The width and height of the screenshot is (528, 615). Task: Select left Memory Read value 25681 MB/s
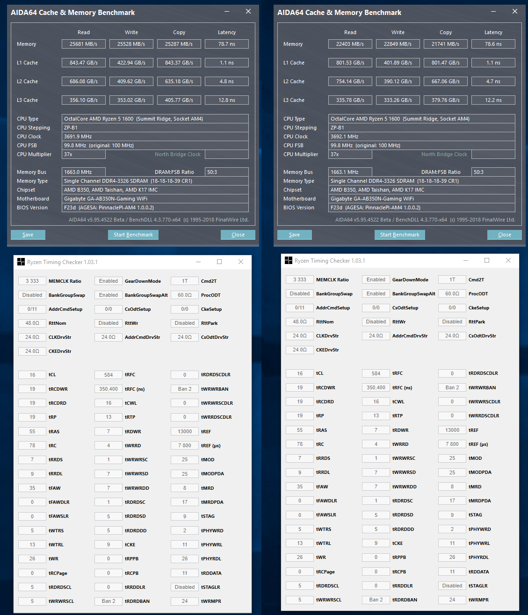(x=84, y=44)
